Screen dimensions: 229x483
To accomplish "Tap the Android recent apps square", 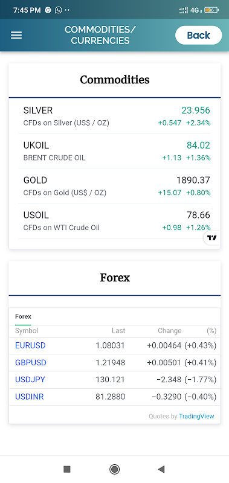I will pos(67,469).
